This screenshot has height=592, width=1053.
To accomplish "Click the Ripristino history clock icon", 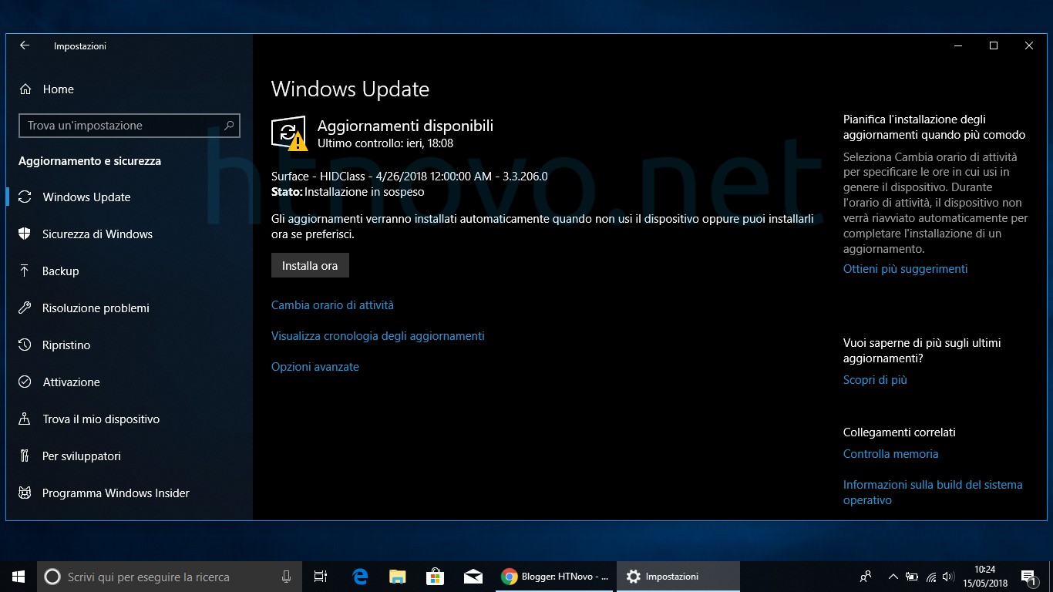I will click(25, 345).
